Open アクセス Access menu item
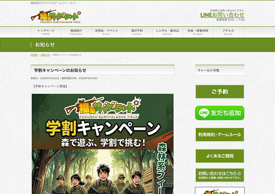The height and width of the screenshot is (194, 275). 228,32
